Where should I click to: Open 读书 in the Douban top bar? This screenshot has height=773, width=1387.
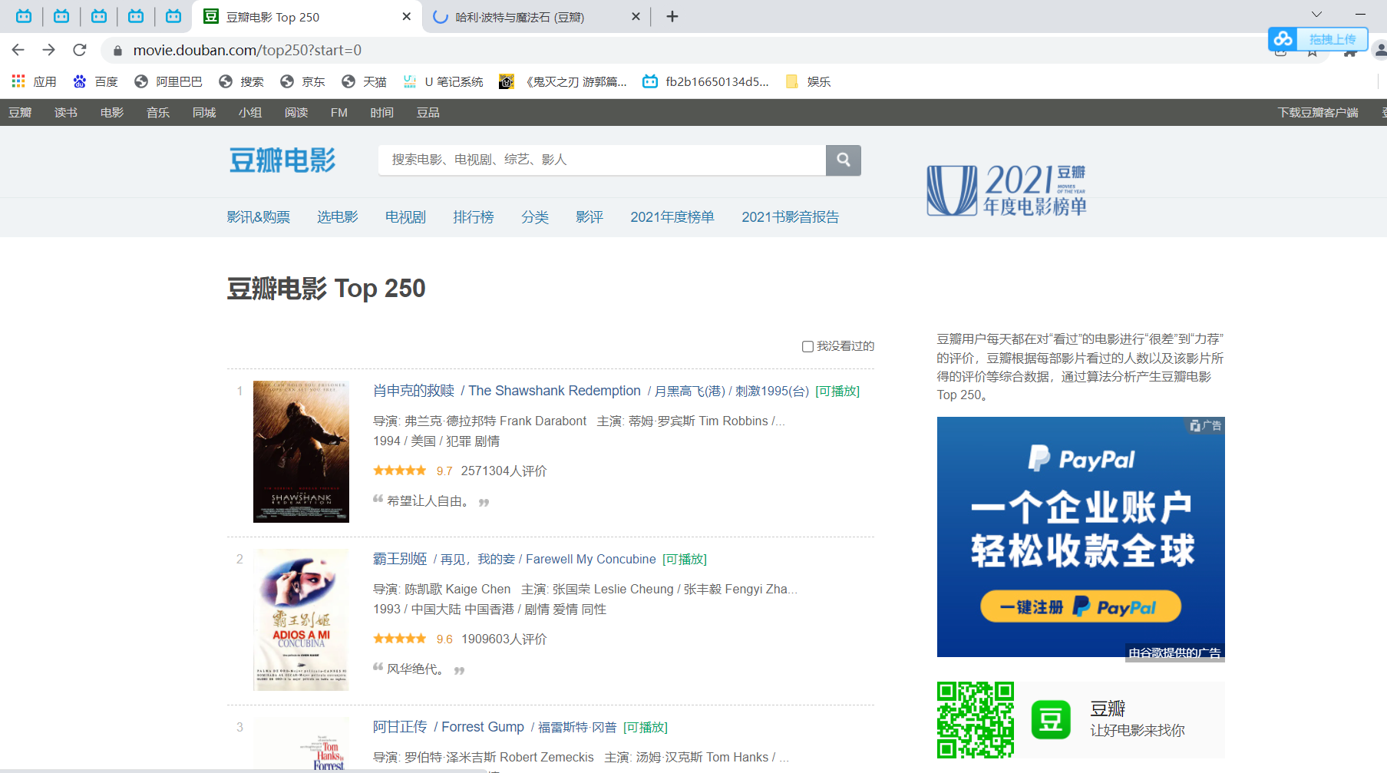coord(66,113)
